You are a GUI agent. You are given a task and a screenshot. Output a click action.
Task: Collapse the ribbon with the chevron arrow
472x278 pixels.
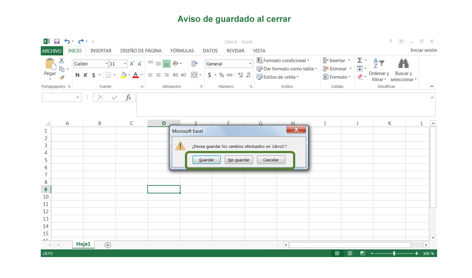tap(432, 86)
